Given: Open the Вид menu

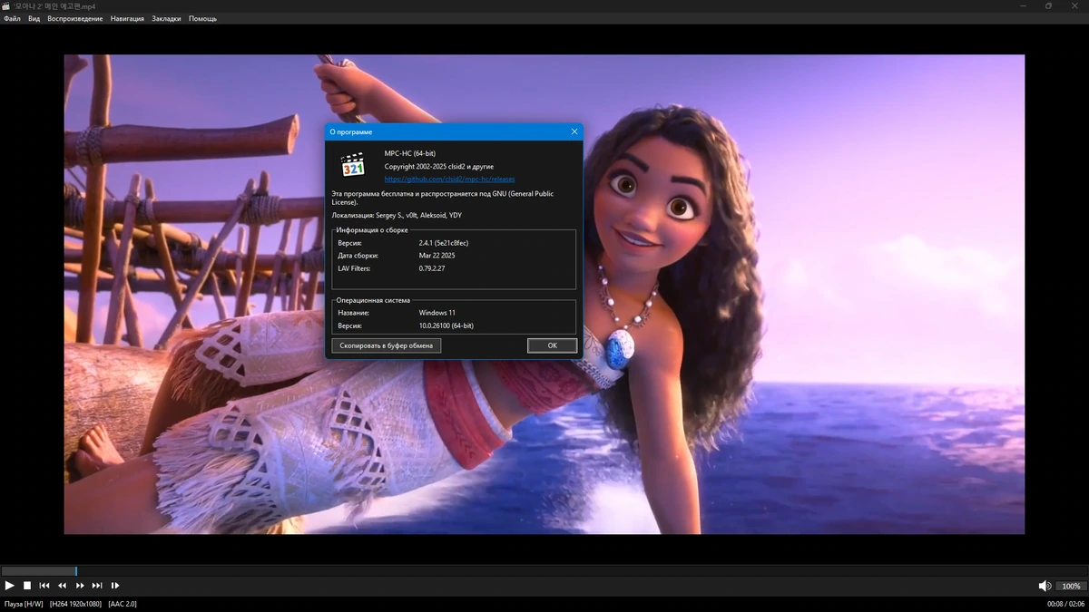Looking at the screenshot, I should pos(34,18).
